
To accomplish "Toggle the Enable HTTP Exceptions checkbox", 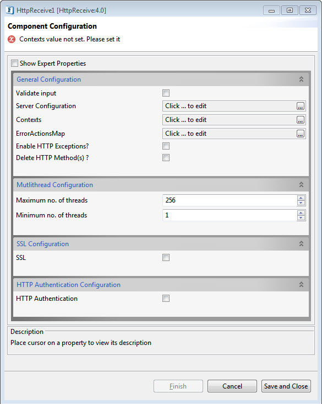I will [x=166, y=146].
